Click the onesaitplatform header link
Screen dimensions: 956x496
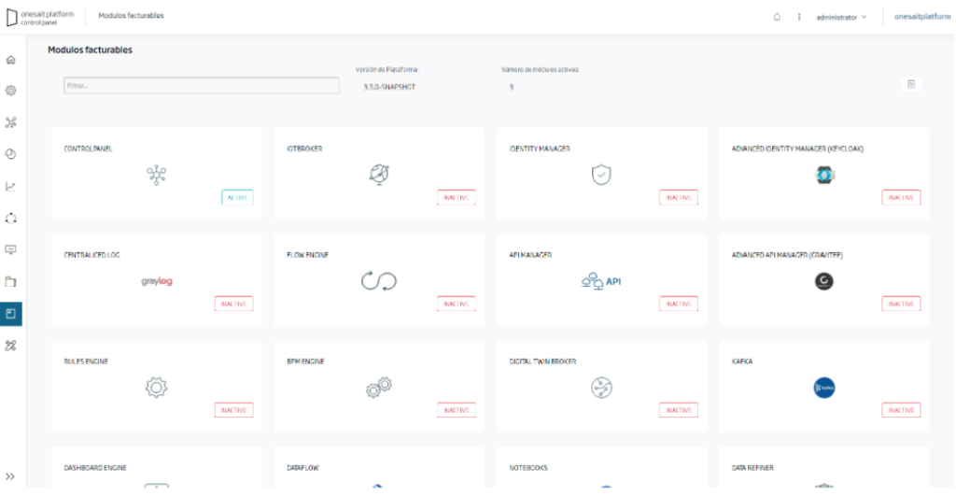click(921, 17)
